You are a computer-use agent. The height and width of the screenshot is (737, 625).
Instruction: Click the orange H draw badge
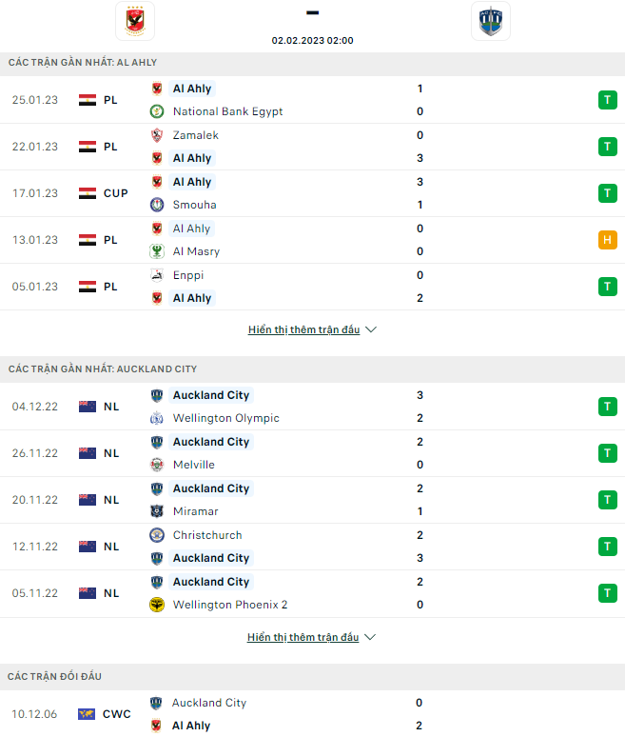(x=608, y=240)
